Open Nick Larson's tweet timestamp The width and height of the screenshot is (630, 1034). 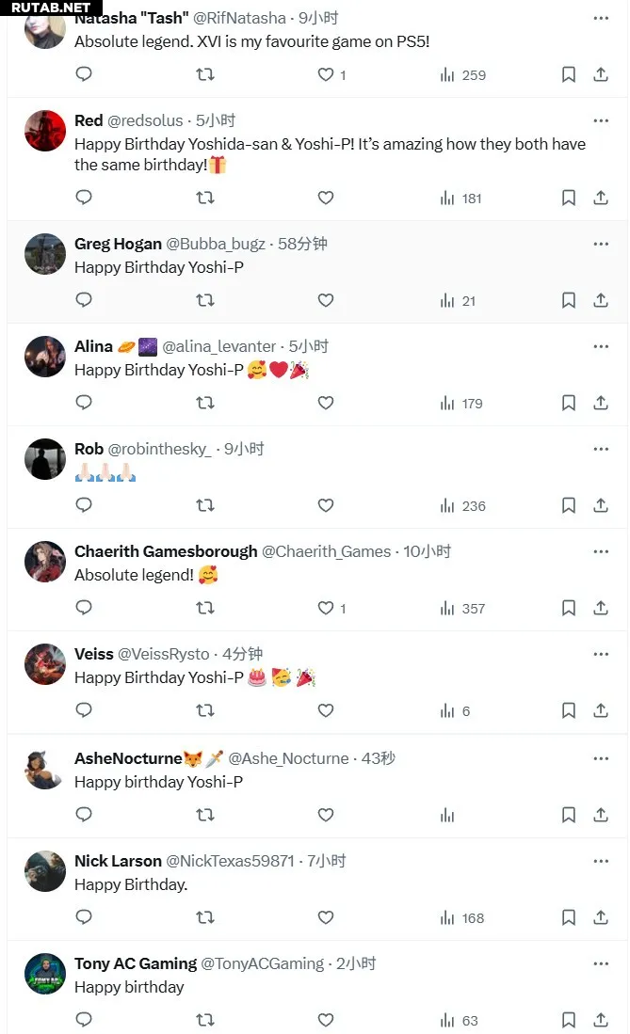[x=327, y=861]
